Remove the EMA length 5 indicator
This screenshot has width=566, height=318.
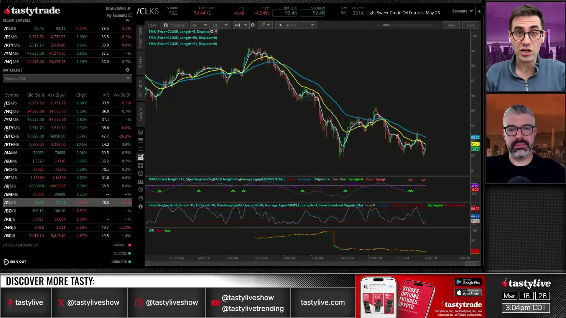(216, 32)
